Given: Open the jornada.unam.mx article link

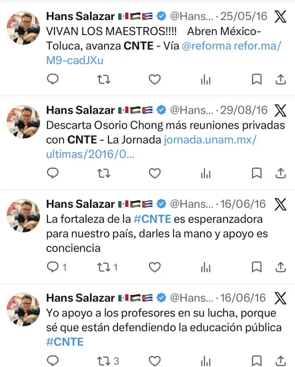Looking at the screenshot, I should tap(151, 147).
